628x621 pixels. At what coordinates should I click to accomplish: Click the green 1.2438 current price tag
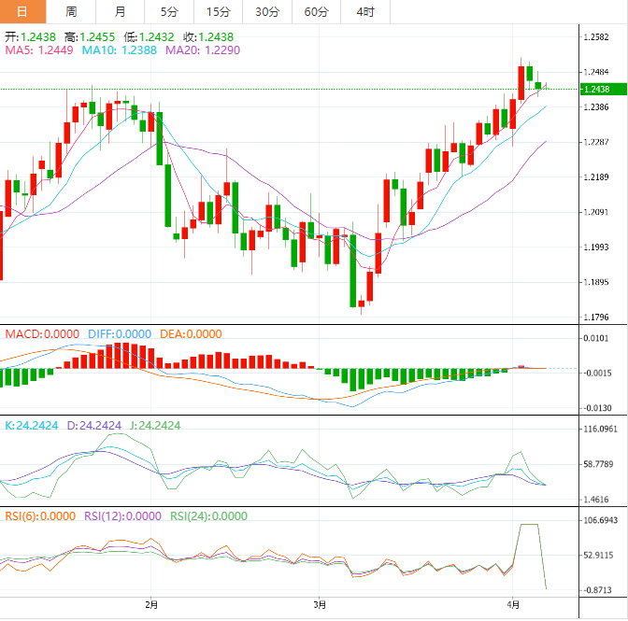click(596, 89)
